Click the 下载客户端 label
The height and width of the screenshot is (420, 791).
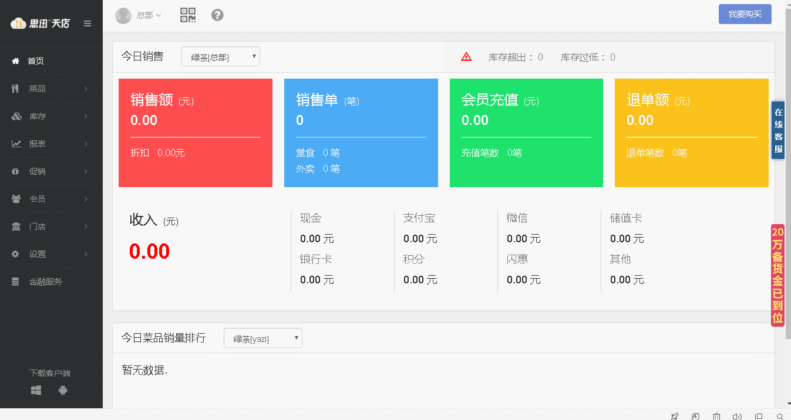(50, 373)
